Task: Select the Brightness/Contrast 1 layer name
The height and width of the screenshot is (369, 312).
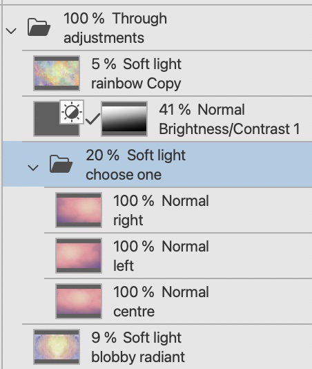Action: pos(229,129)
